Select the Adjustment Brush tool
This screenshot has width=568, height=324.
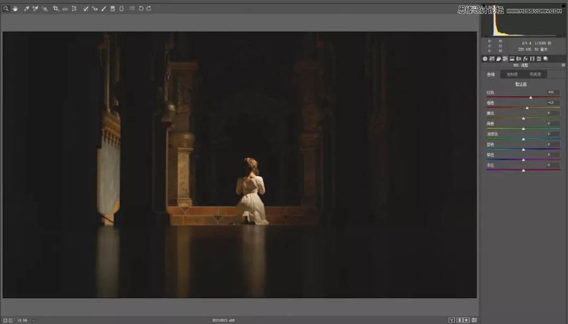104,8
